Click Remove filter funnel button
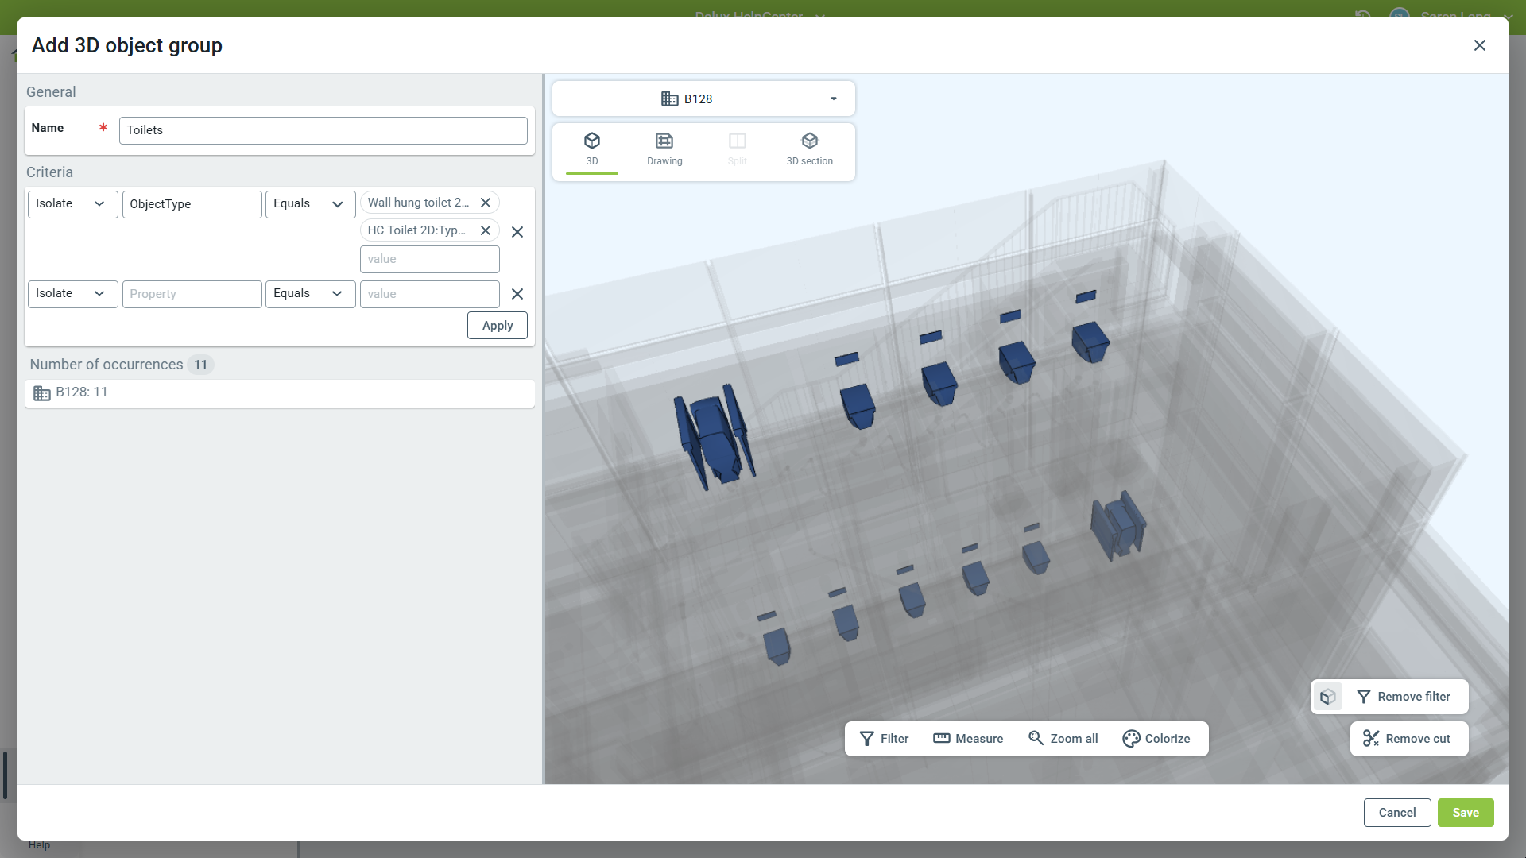Viewport: 1526px width, 858px height. 1403,697
